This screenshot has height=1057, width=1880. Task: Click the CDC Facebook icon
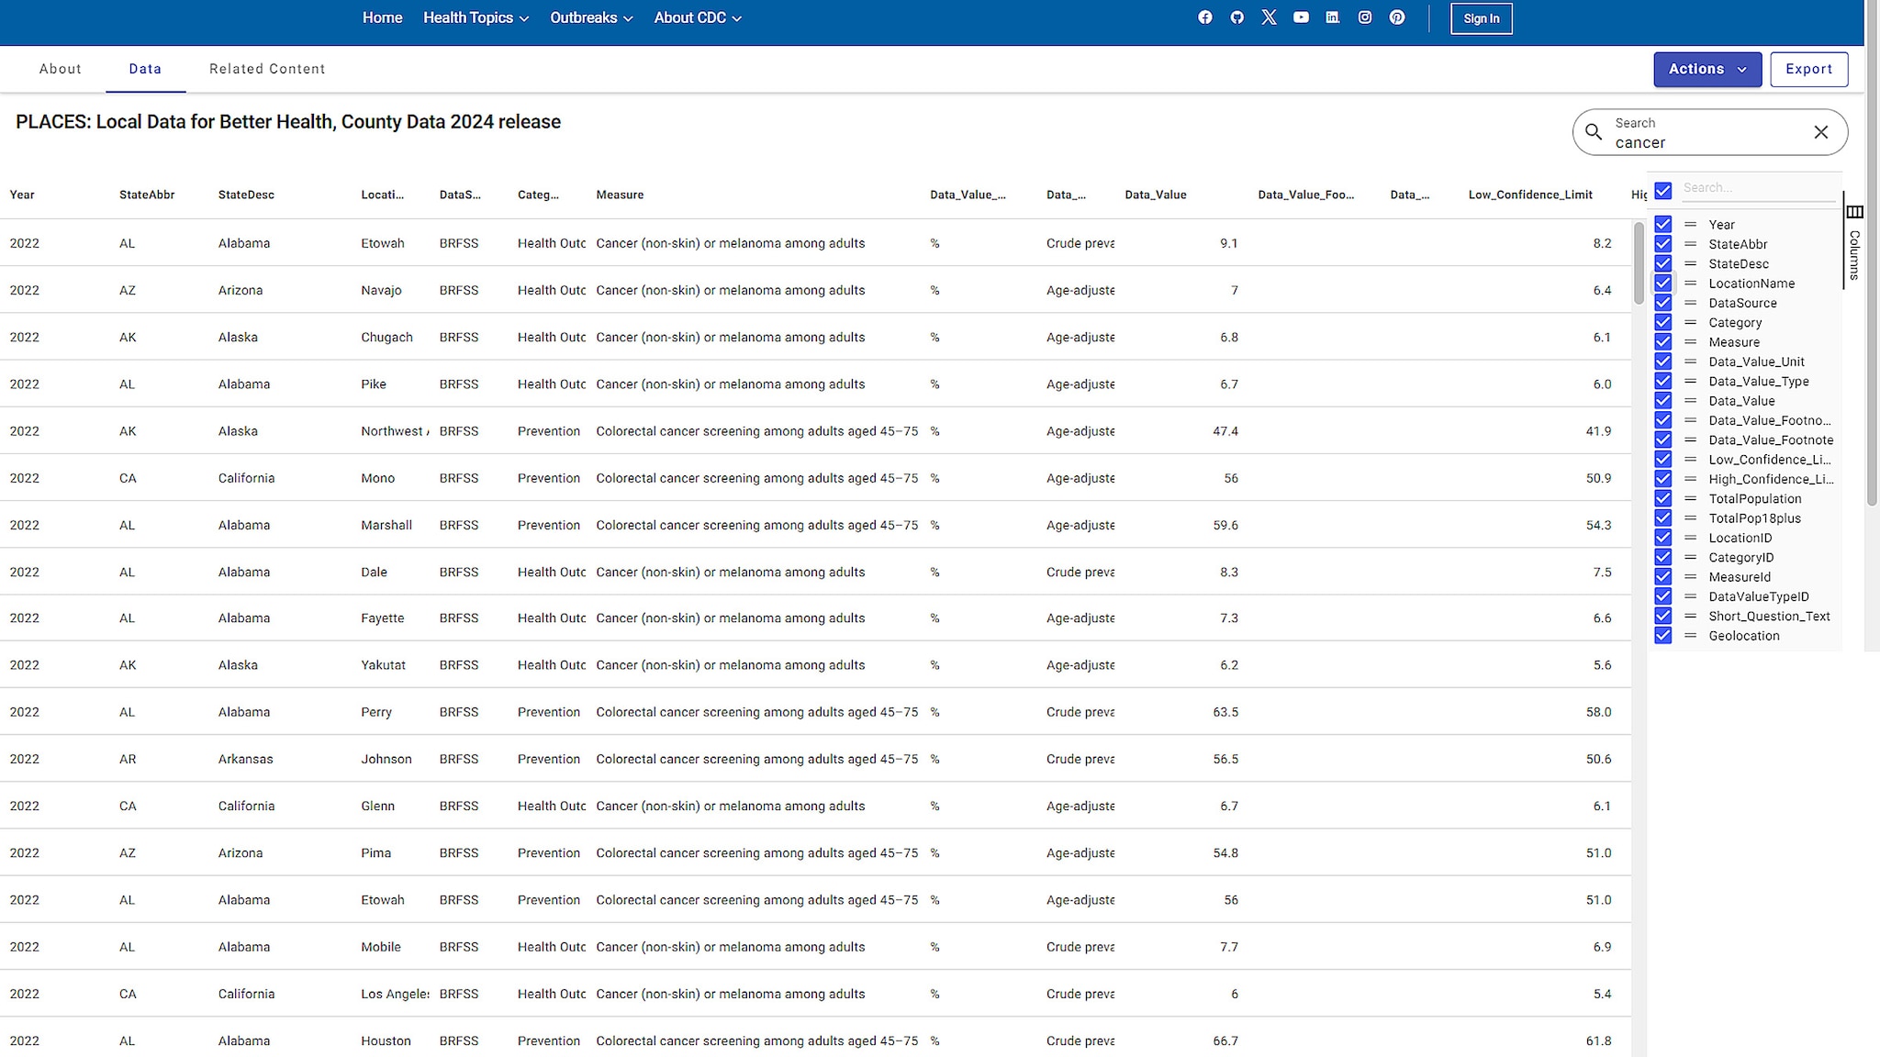[x=1203, y=18]
